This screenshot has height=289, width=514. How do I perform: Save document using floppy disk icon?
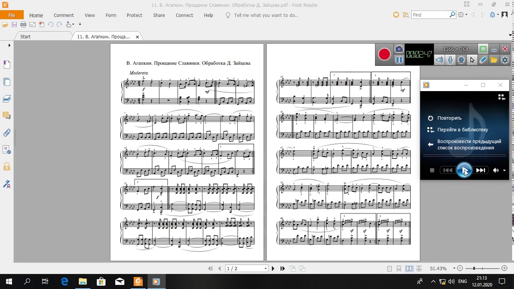[14, 24]
